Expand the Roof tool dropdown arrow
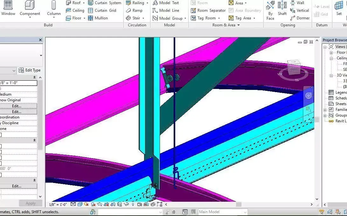This screenshot has height=216, width=347. 84,3
